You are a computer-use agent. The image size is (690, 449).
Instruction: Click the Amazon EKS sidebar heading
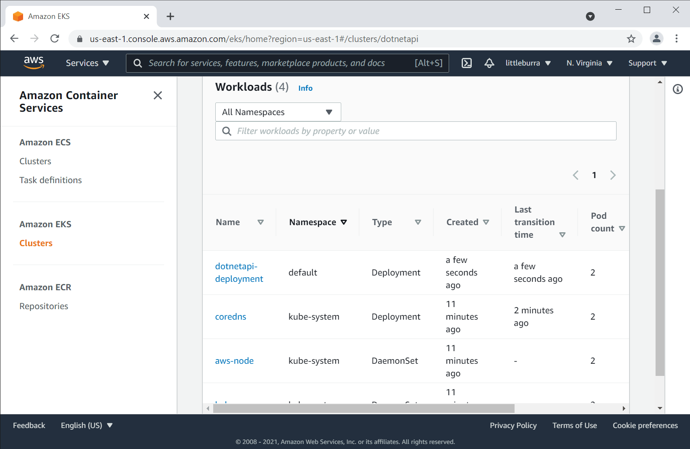point(45,224)
